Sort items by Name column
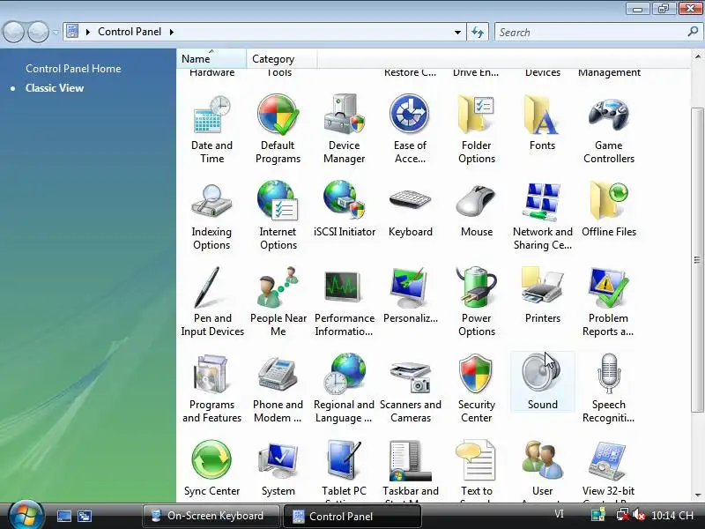 211,59
